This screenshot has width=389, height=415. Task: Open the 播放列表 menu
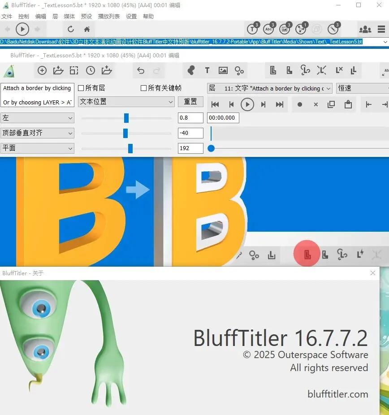[x=109, y=17]
